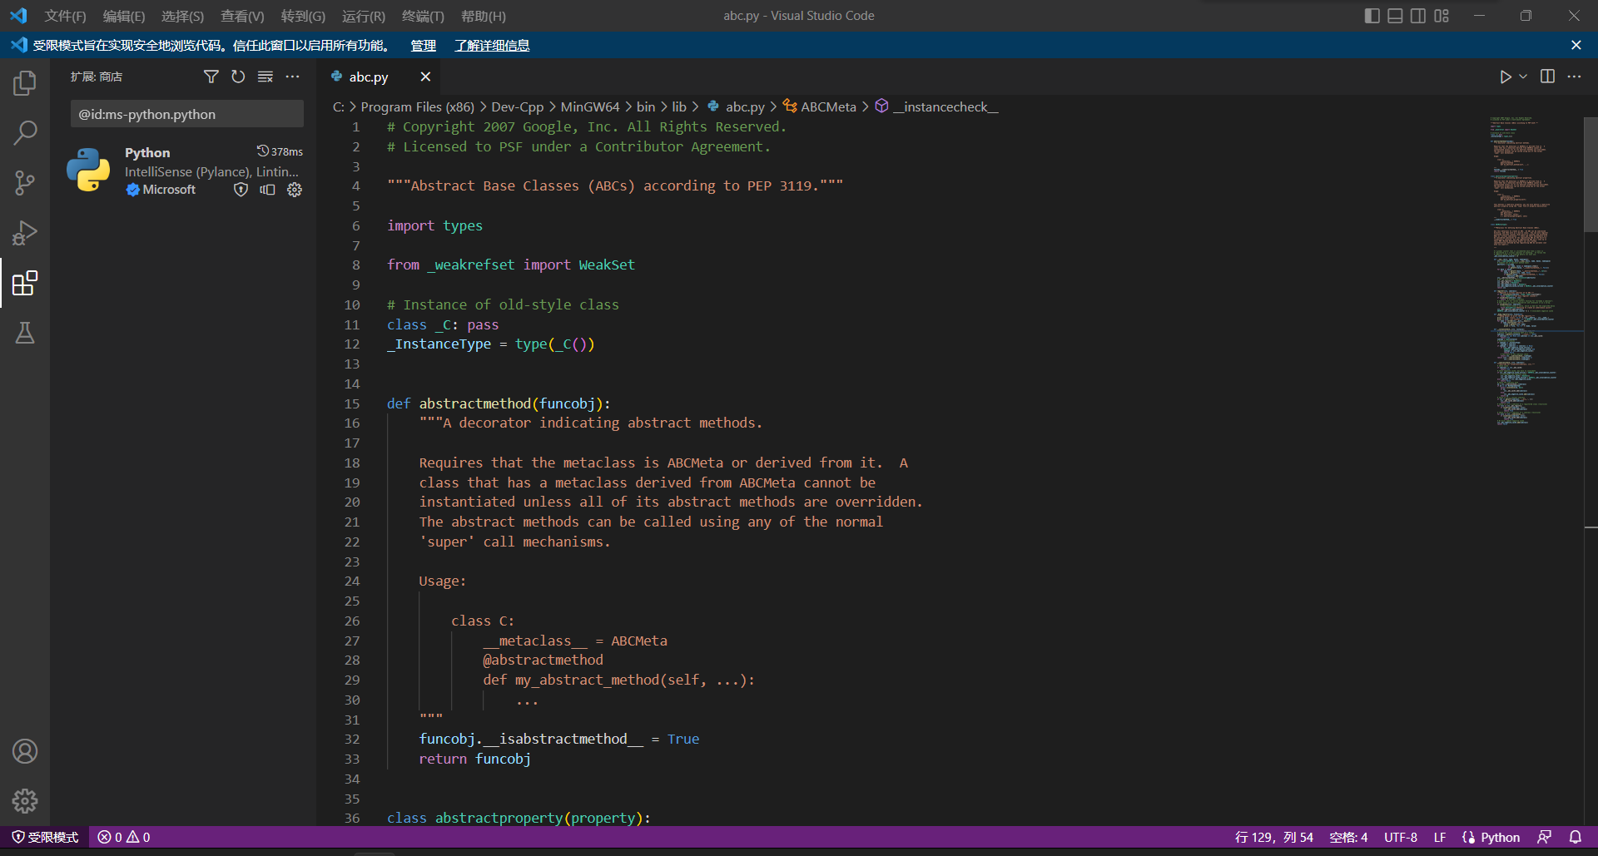Viewport: 1598px width, 856px height.
Task: Open the 帮助(H) menu
Action: coord(483,16)
